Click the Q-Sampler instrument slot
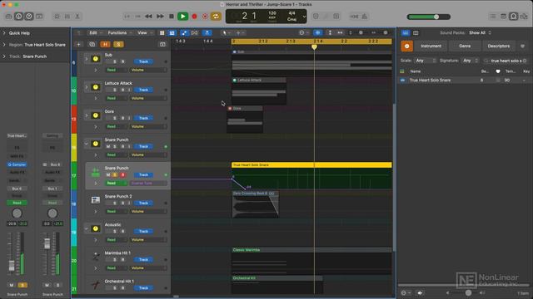The image size is (533, 299). [x=17, y=164]
